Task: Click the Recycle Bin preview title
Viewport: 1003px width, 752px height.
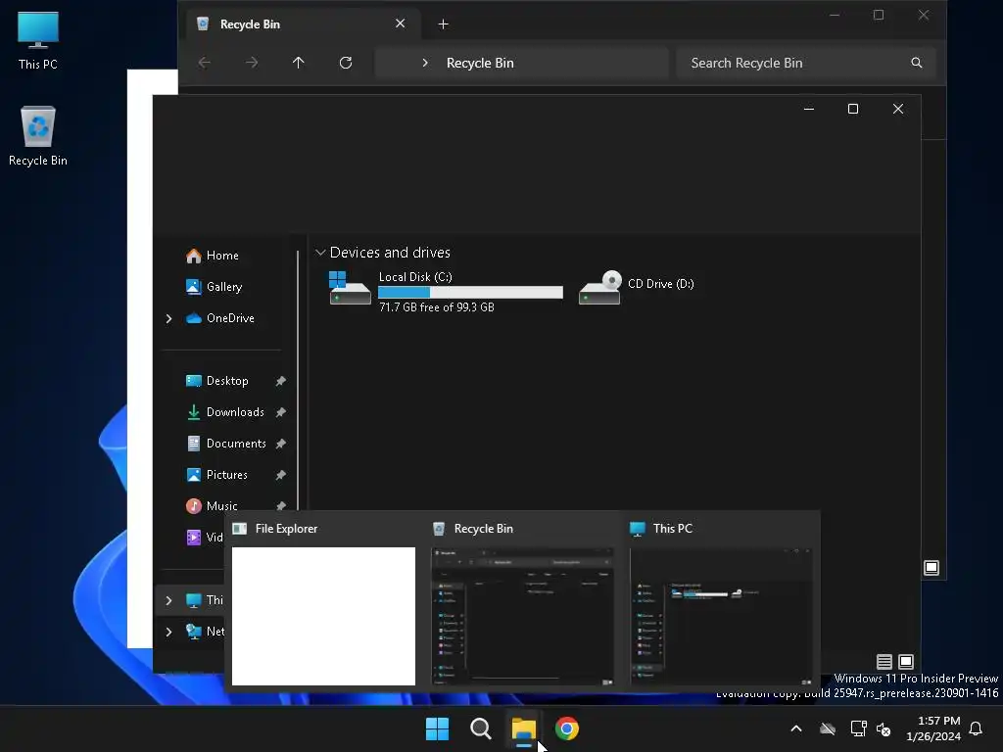Action: (x=483, y=529)
